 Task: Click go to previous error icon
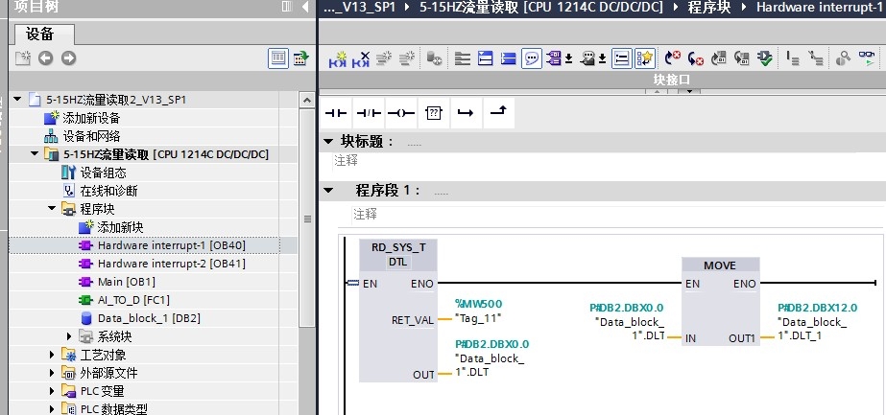click(696, 58)
